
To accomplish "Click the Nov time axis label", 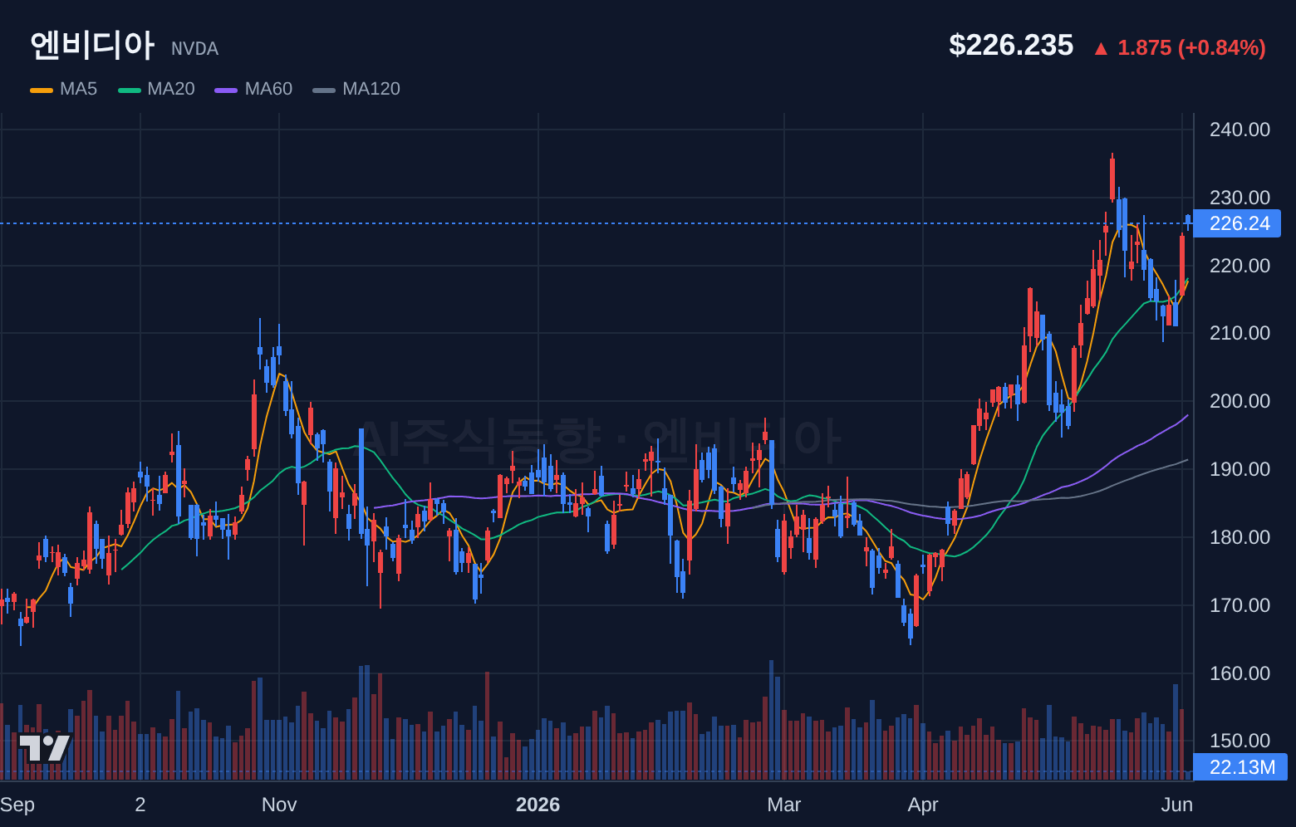I will 279,805.
